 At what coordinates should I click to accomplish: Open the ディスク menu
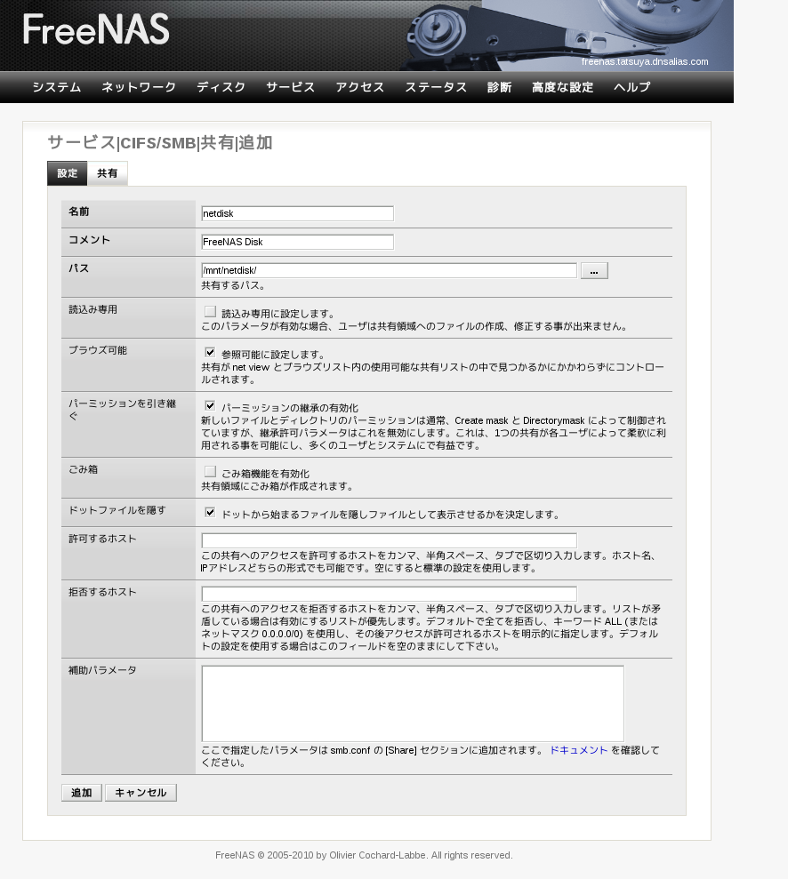click(x=221, y=87)
